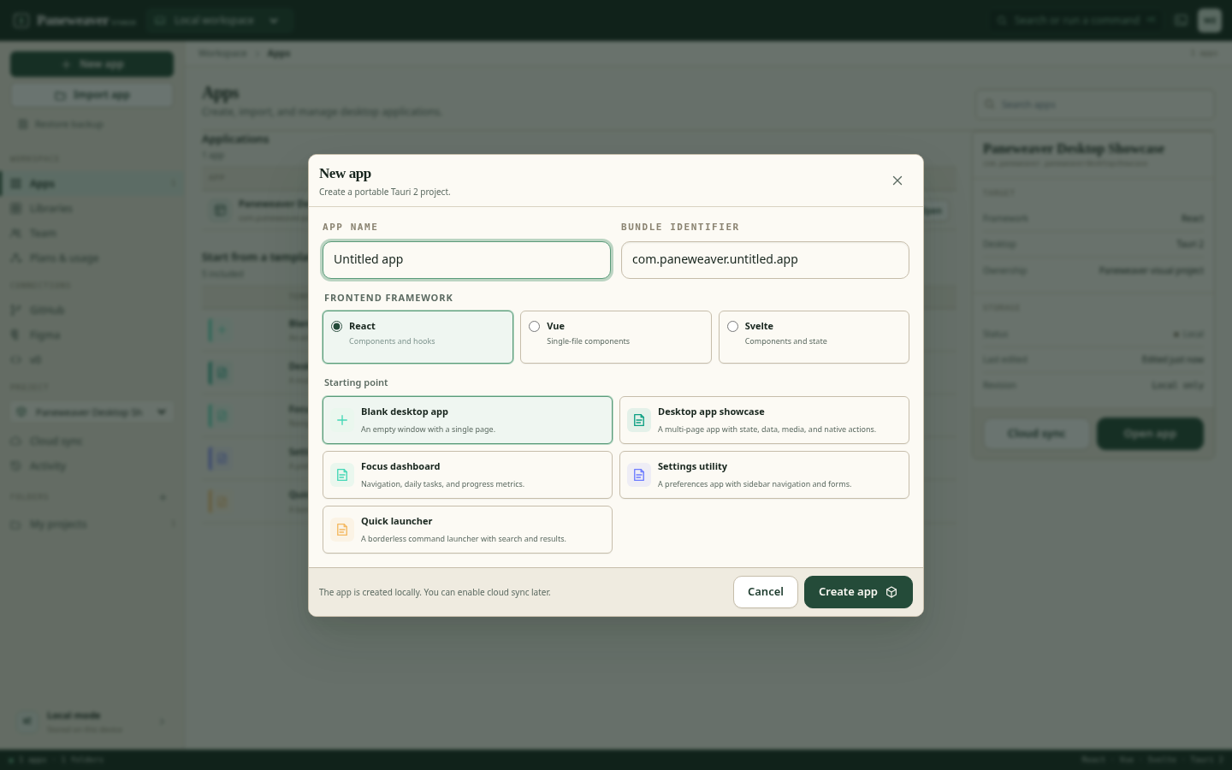The width and height of the screenshot is (1232, 770).
Task: Click the New app button in sidebar
Action: point(92,64)
